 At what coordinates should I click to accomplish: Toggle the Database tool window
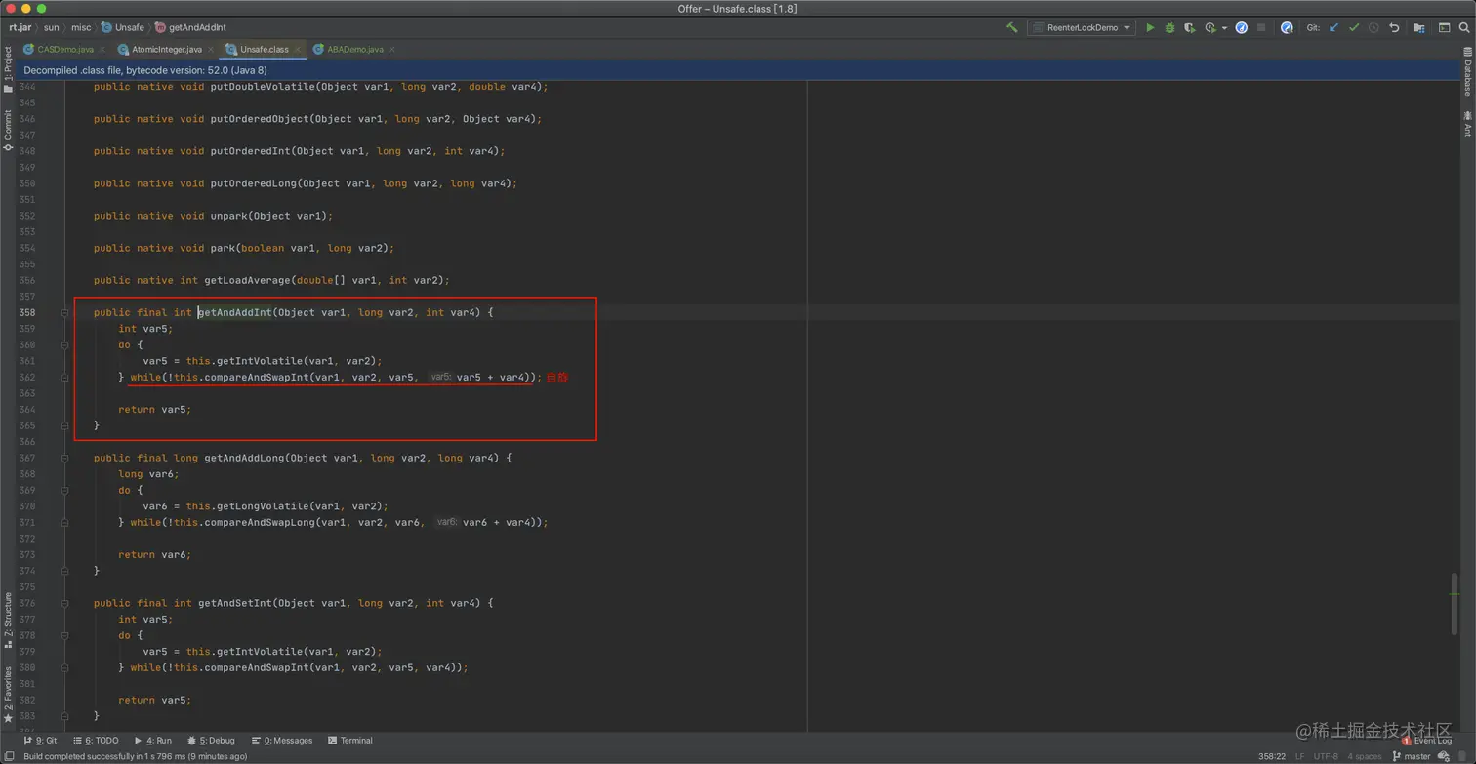click(1467, 73)
